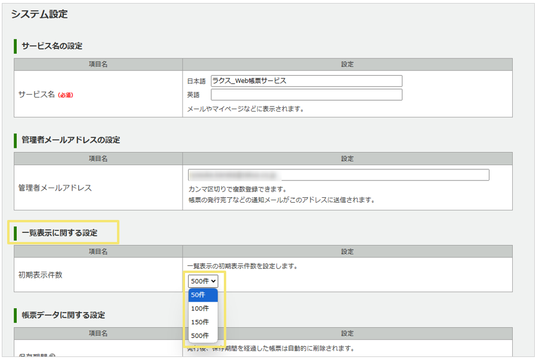Click the 項目名 header in service name table
The image size is (539, 360).
[98, 64]
